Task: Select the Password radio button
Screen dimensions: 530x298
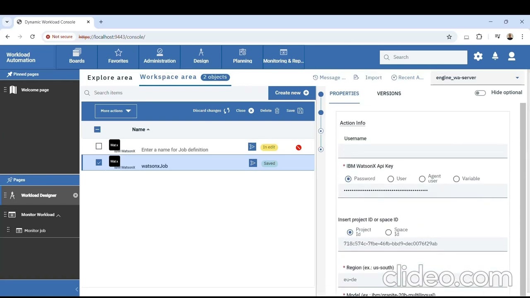Action: coord(348,179)
